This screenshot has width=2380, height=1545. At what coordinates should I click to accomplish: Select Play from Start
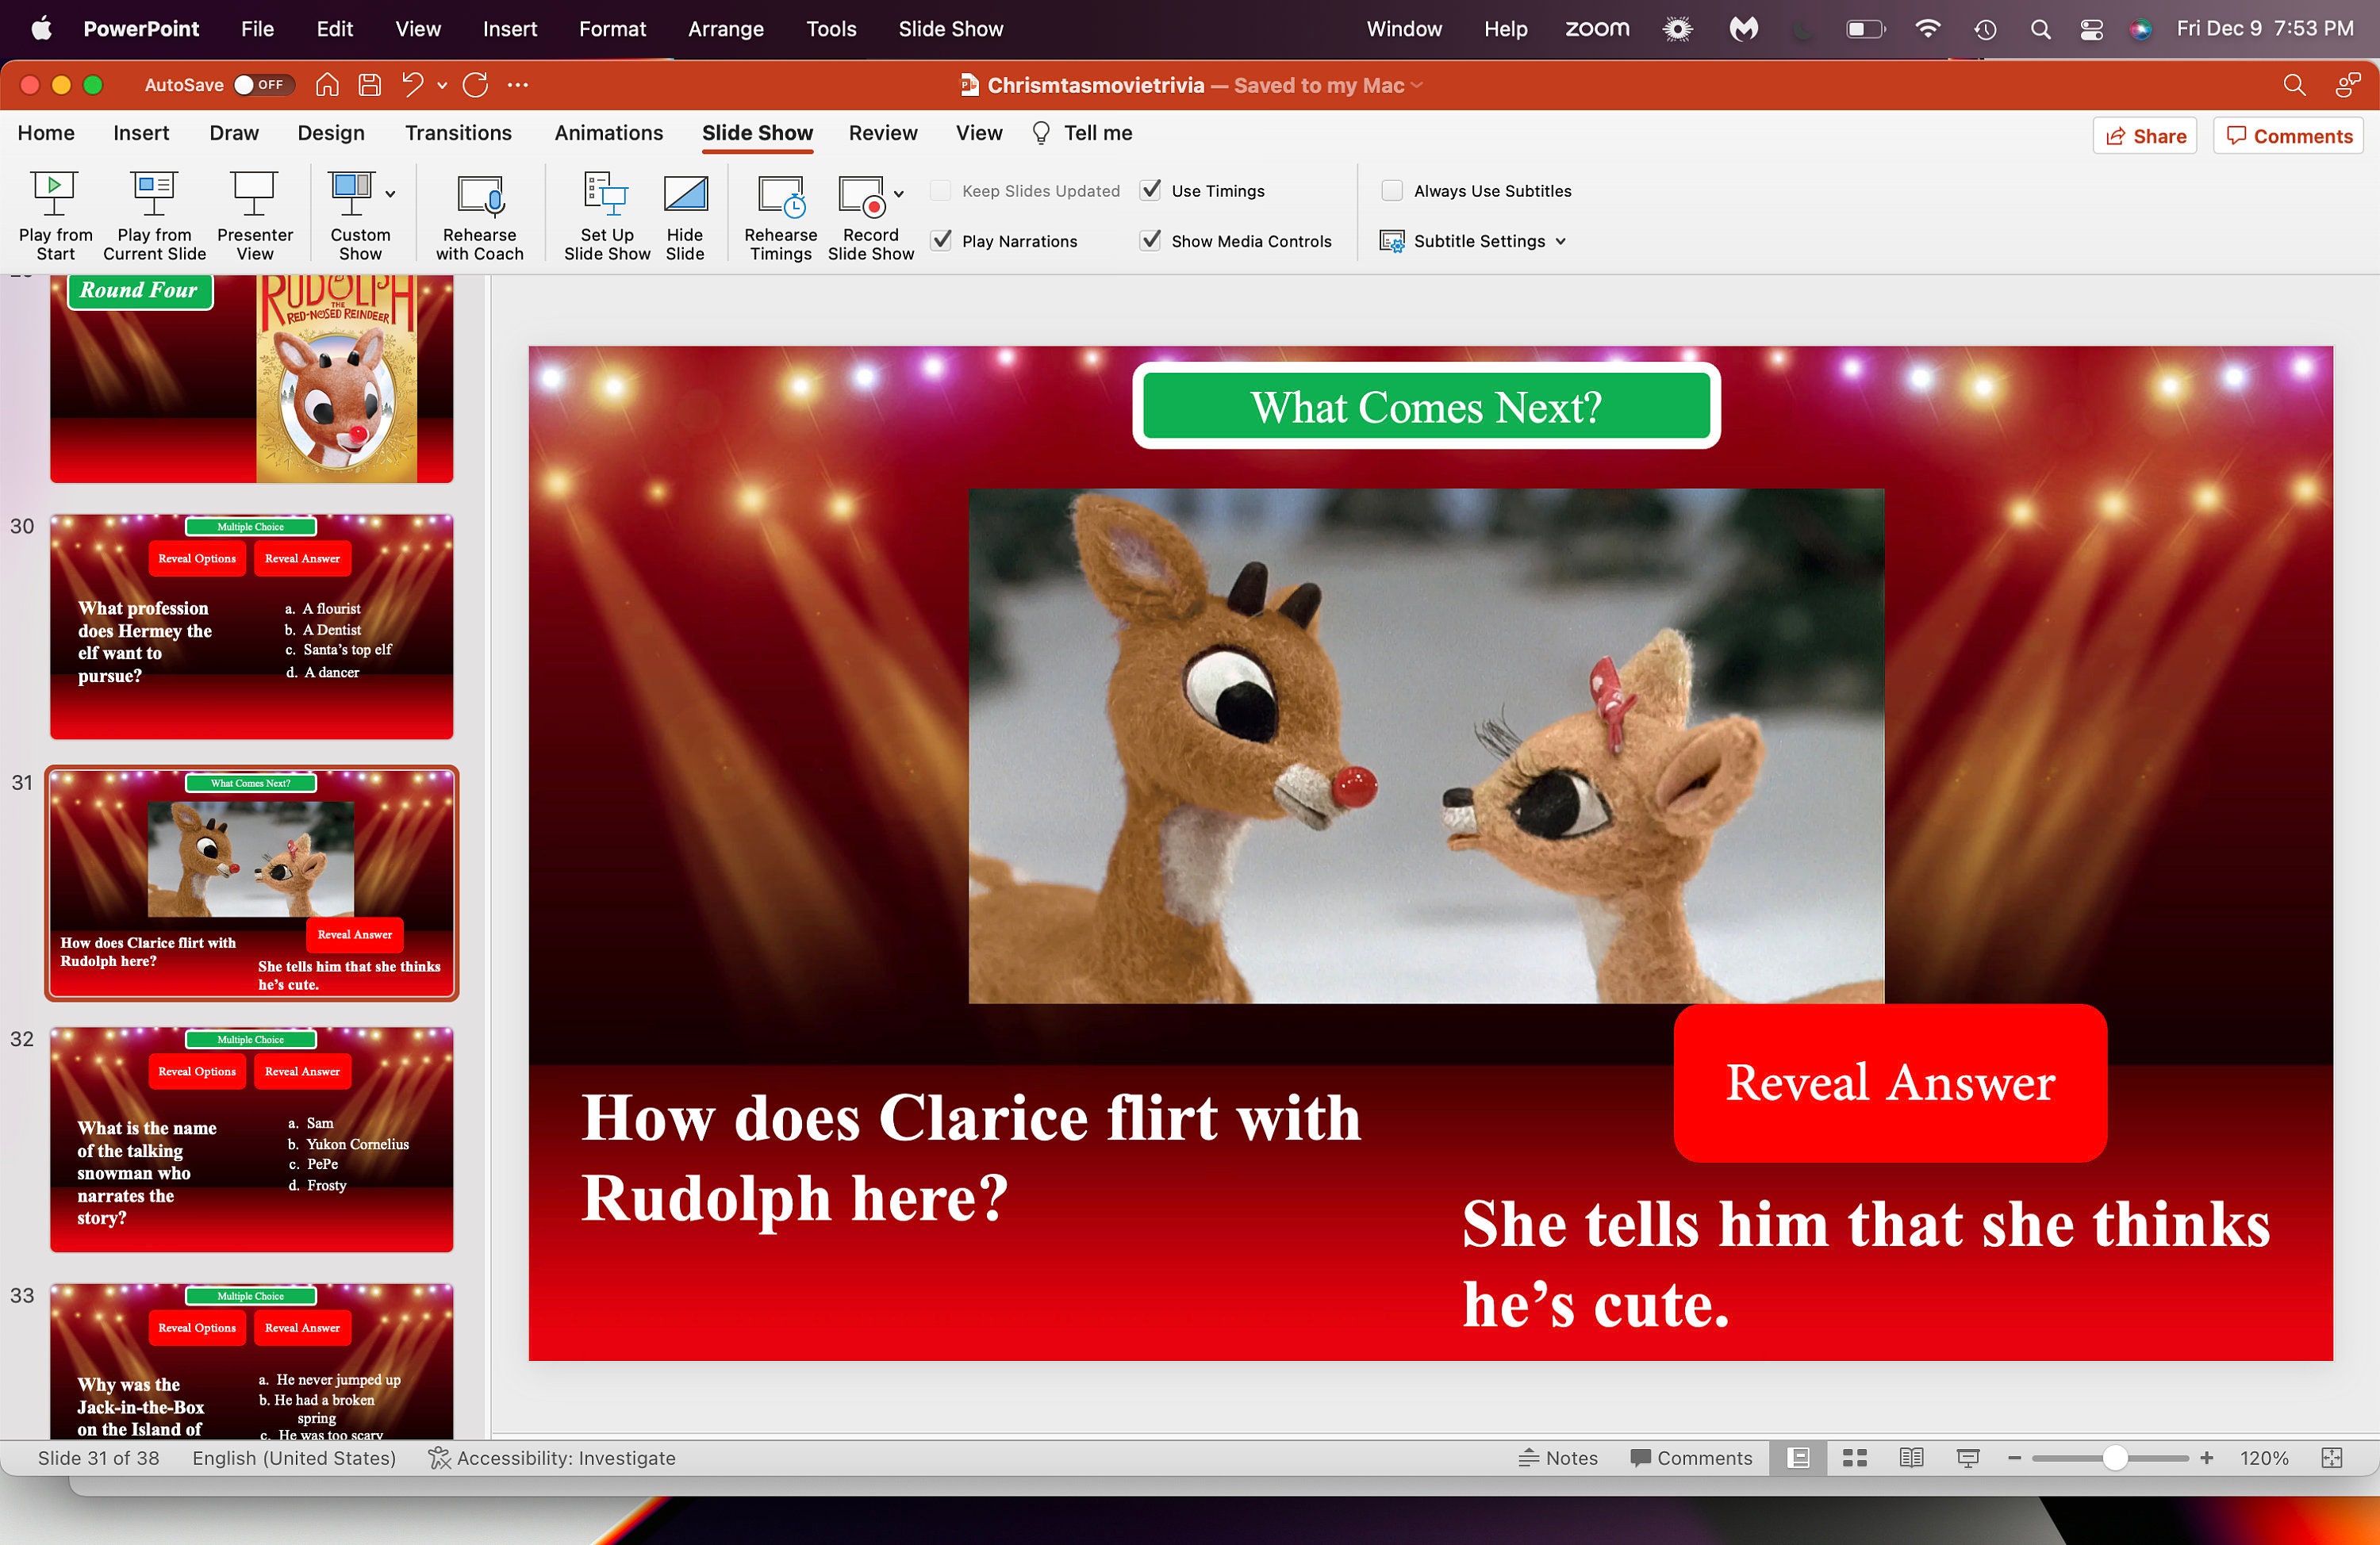(55, 212)
